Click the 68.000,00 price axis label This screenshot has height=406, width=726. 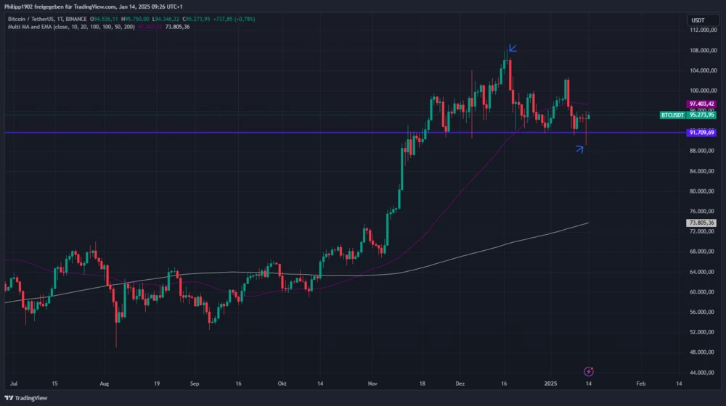click(703, 252)
